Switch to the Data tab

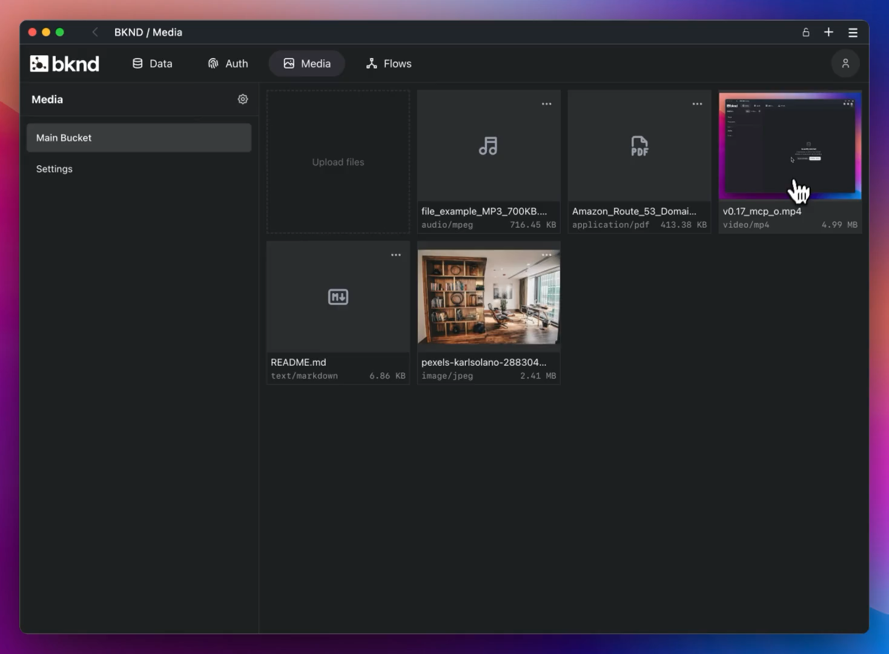153,64
